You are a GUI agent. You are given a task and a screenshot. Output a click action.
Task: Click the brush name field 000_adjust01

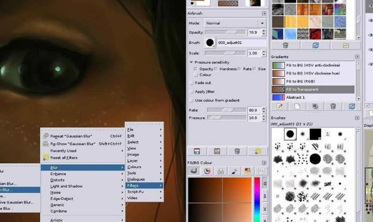point(242,43)
